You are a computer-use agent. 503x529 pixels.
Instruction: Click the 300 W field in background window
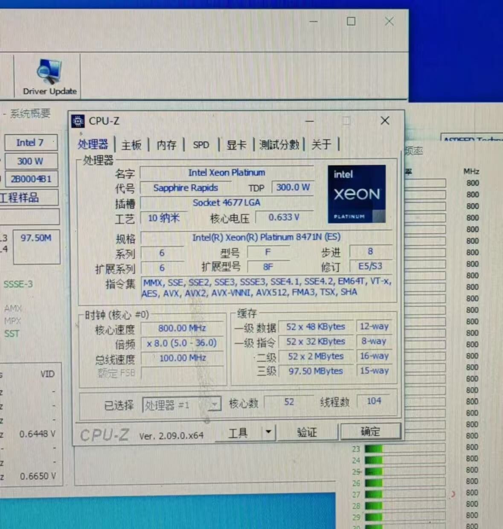[30, 161]
